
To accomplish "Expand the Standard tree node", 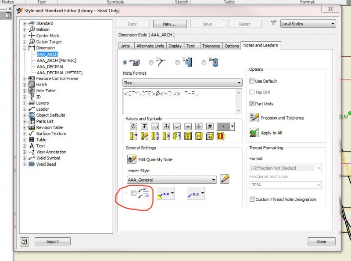I will tap(25, 23).
